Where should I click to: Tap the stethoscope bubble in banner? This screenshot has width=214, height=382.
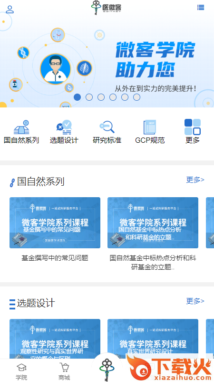58,35
